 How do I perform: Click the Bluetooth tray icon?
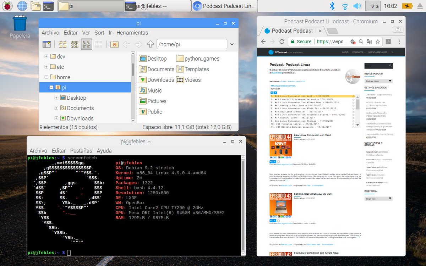click(x=332, y=6)
